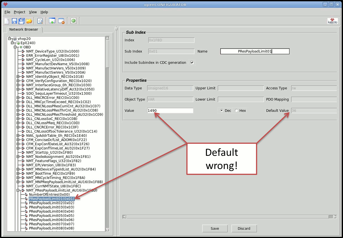The height and width of the screenshot is (238, 343).
Task: Click the Upper Limit field
Action: pos(241,88)
